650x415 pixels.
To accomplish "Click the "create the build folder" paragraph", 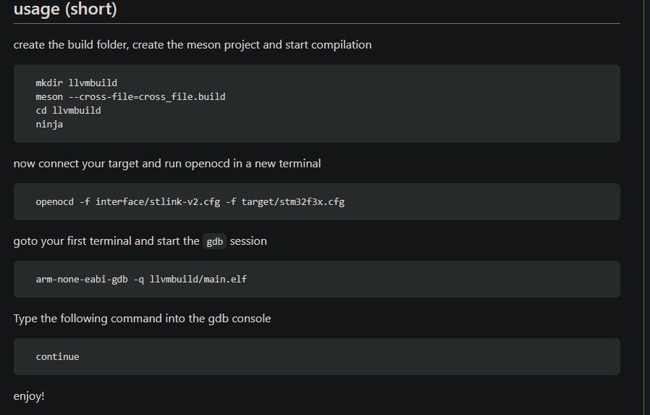I will 193,45.
